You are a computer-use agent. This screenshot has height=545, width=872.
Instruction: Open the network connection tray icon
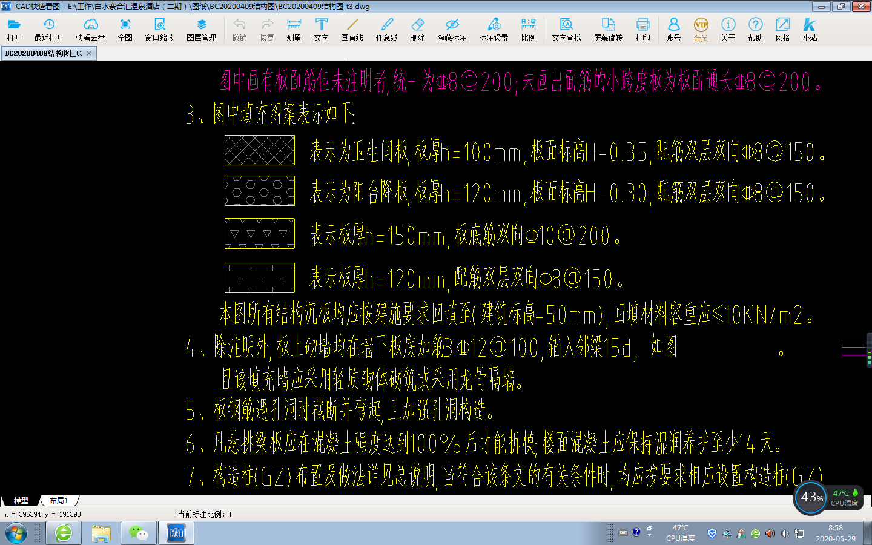click(799, 533)
